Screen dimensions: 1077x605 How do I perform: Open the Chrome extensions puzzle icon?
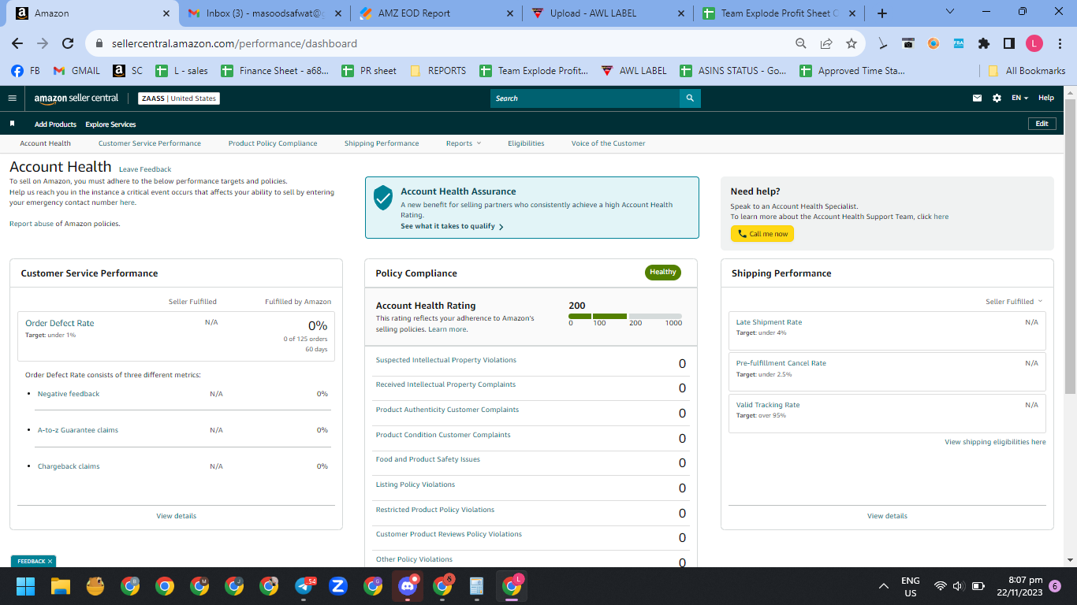pos(983,44)
